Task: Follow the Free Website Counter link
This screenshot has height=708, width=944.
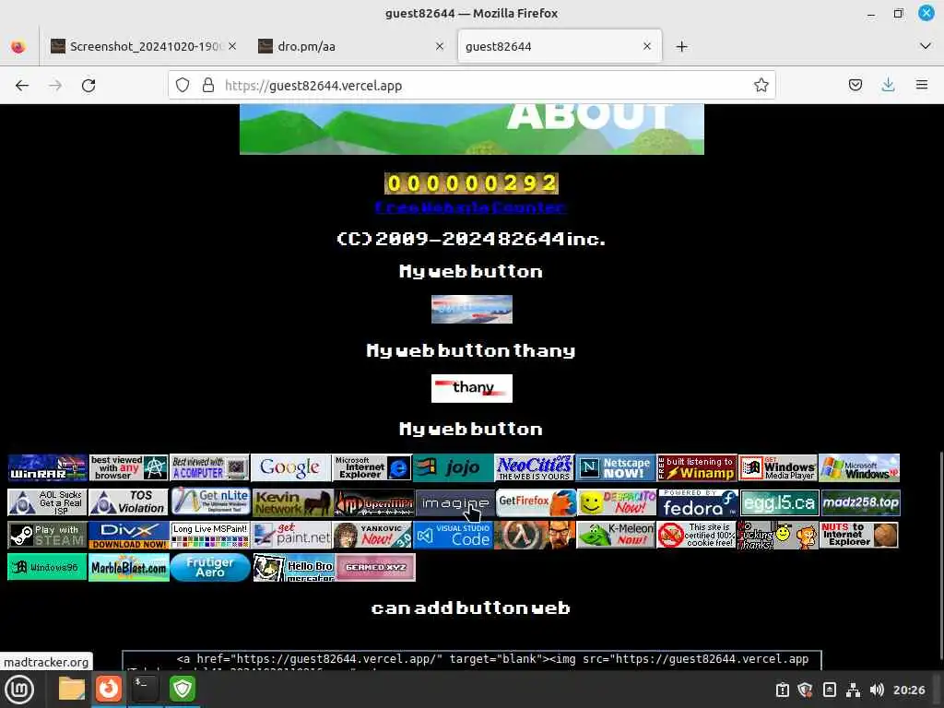Action: pos(470,207)
